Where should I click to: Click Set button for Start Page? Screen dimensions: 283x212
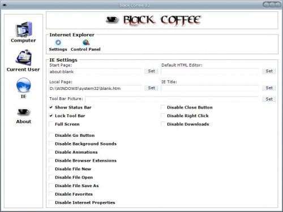(151, 71)
